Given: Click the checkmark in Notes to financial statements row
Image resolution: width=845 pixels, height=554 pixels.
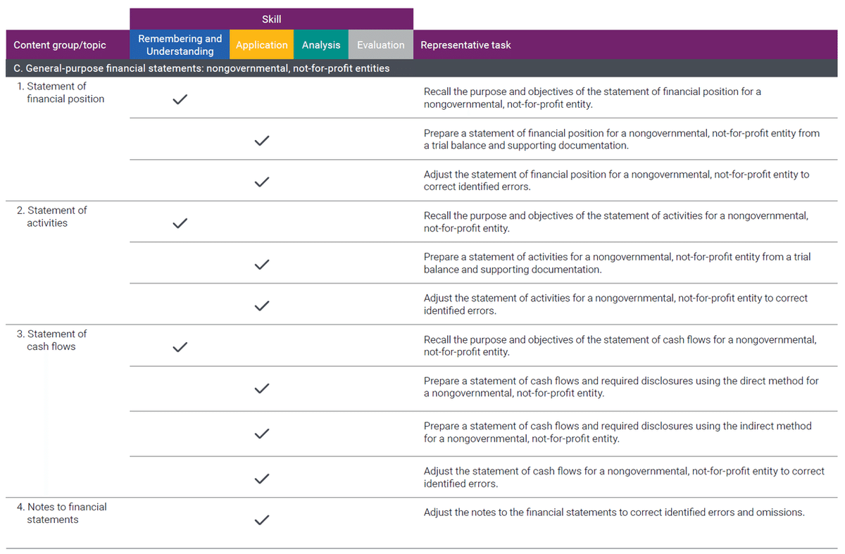Looking at the screenshot, I should [262, 520].
